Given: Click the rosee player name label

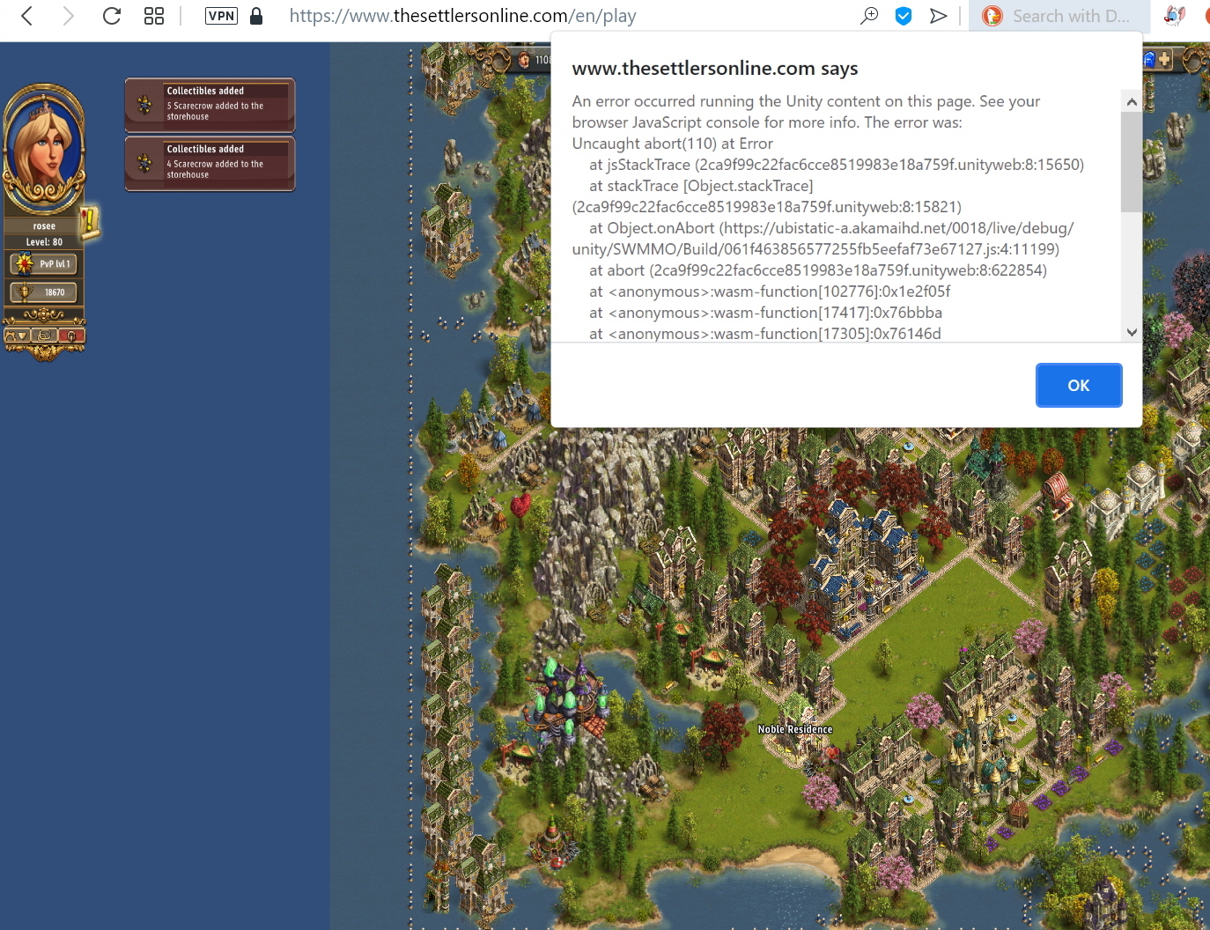Looking at the screenshot, I should [44, 226].
